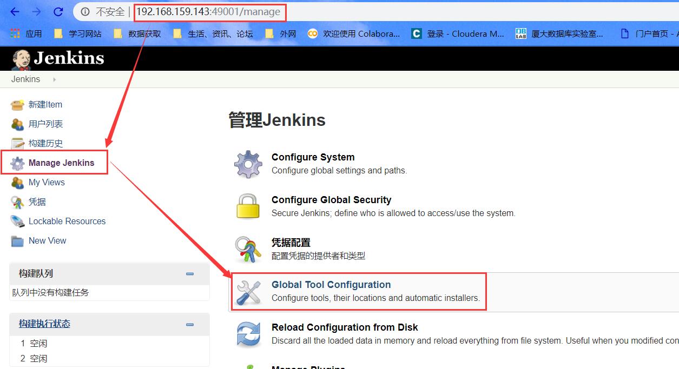Open 凭据 in sidebar

coord(37,202)
